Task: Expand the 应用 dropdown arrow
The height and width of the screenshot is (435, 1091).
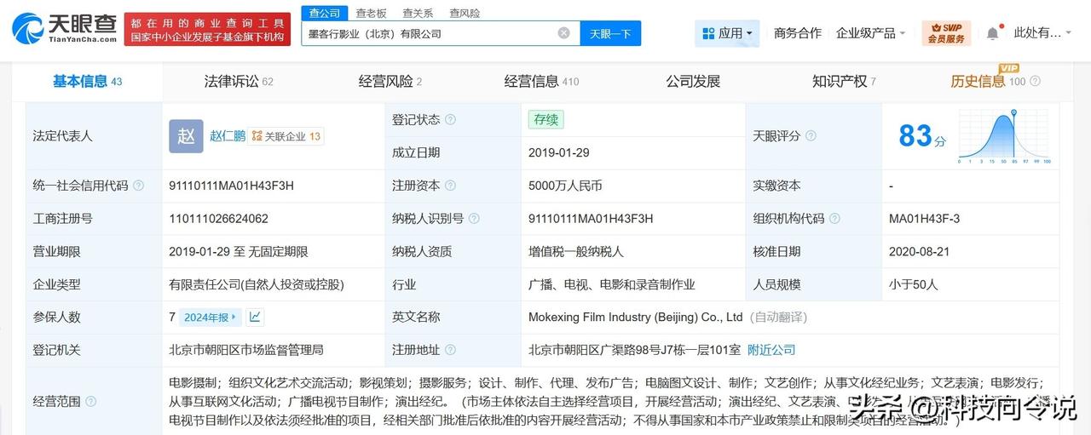Action: [x=749, y=34]
